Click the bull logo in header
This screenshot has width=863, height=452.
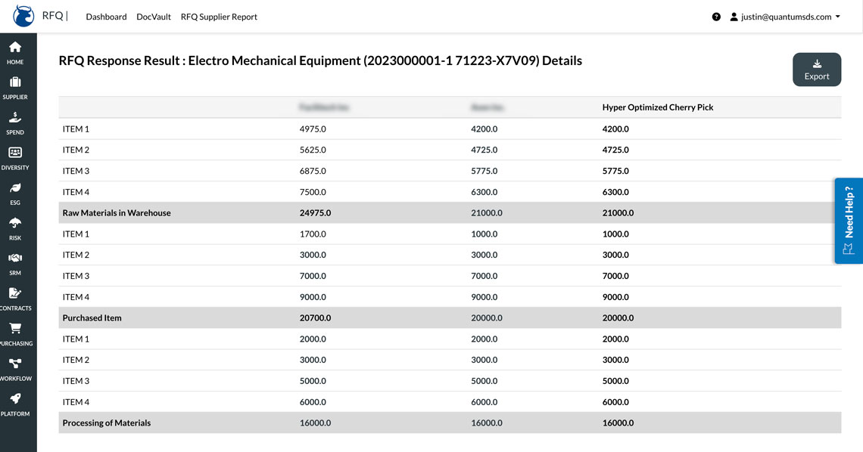click(24, 16)
